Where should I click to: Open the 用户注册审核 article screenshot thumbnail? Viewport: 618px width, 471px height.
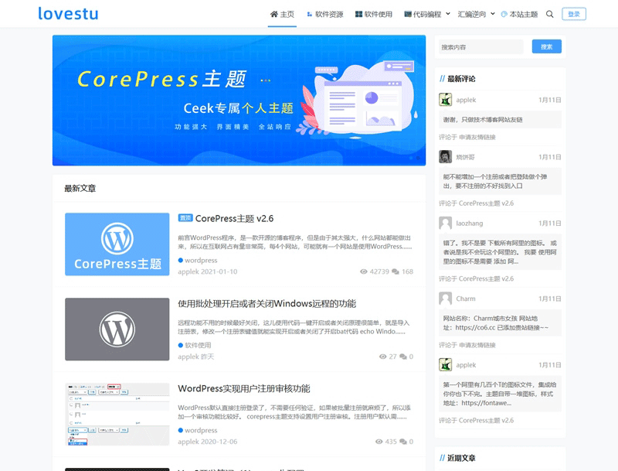pyautogui.click(x=117, y=414)
